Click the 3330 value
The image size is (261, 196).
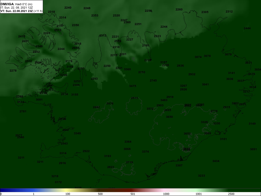217,123
